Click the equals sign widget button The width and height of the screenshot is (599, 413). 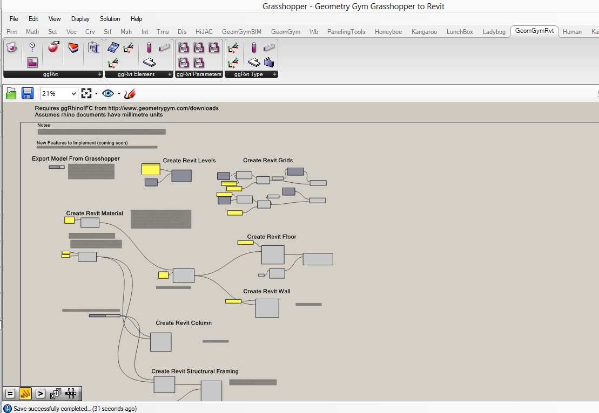coord(10,394)
